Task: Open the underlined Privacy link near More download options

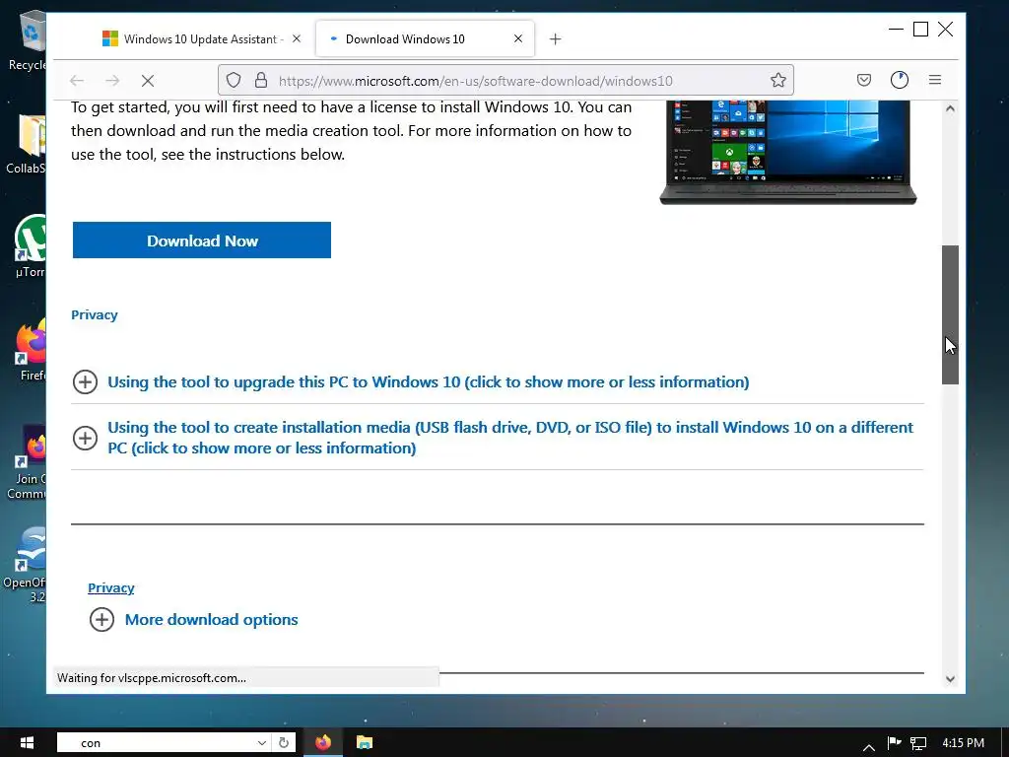Action: tap(111, 587)
